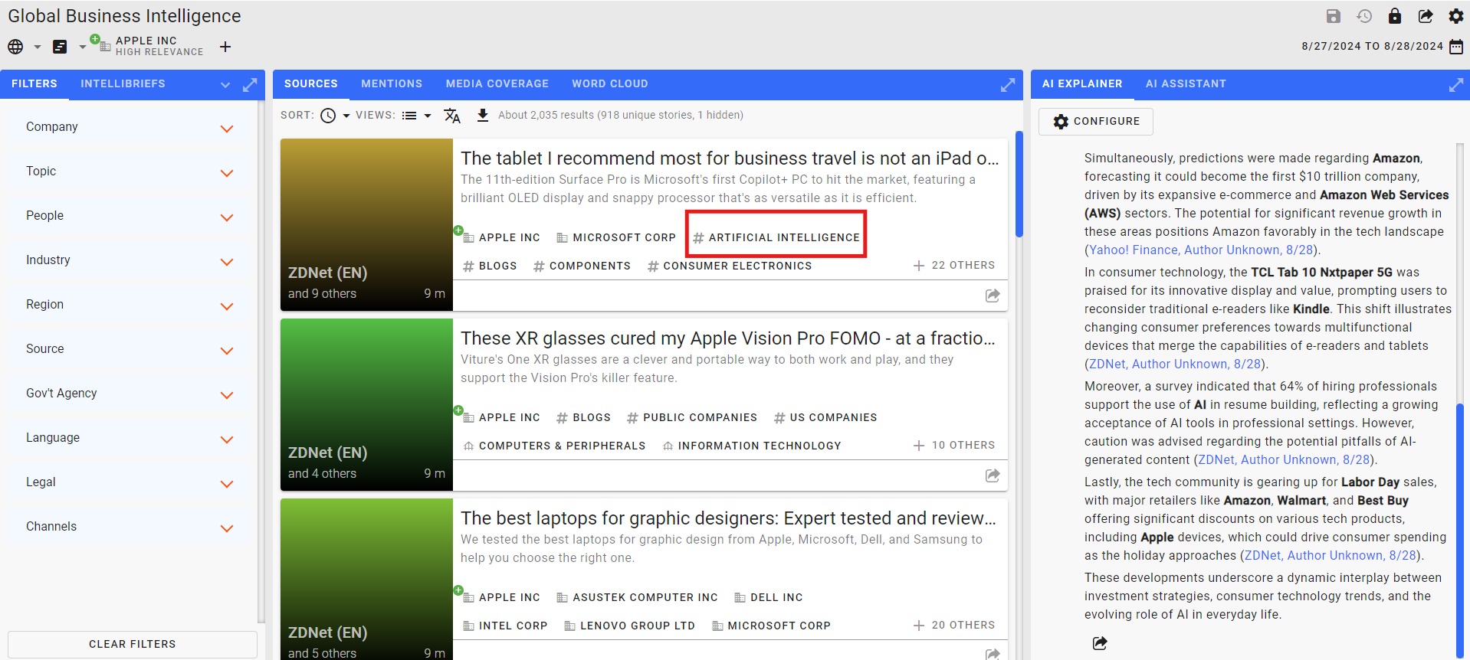Click the sort clock icon
The image size is (1470, 660).
328,116
